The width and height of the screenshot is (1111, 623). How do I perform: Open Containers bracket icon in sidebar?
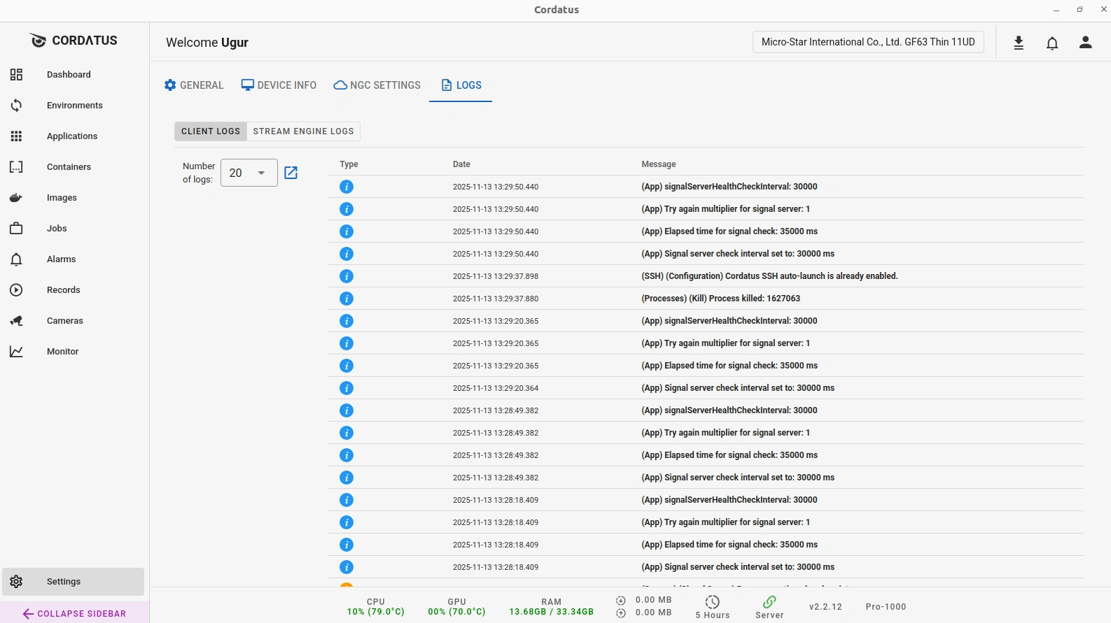[16, 167]
